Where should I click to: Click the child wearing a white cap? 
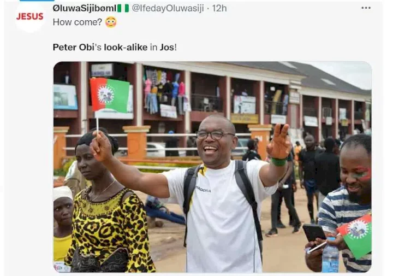63,224
